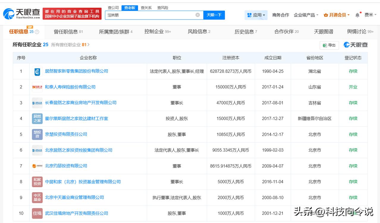380x223 pixels.
Task: Expand the 开通会员 membership dropdown
Action: 337,15
